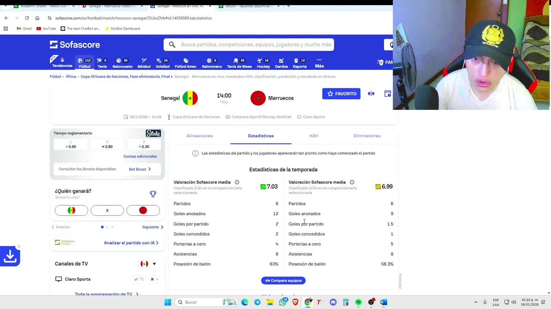Image resolution: width=551 pixels, height=309 pixels.
Task: Switch to the H2H tab
Action: pos(313,136)
